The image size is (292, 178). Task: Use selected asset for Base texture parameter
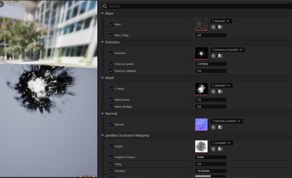tap(214, 27)
